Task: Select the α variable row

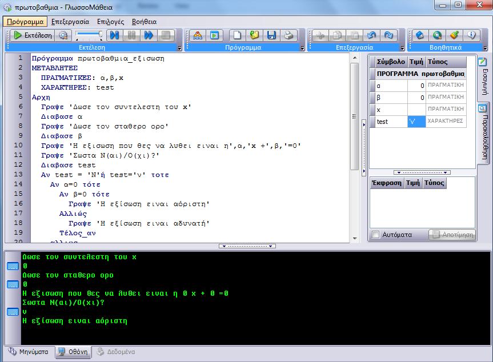Action: [x=418, y=86]
